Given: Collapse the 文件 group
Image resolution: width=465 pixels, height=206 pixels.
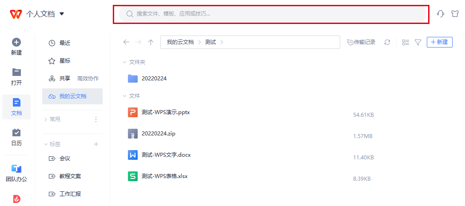Looking at the screenshot, I should point(124,96).
